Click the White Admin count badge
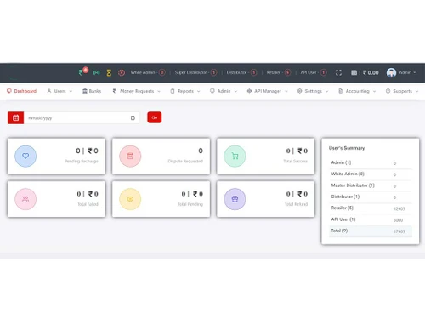This screenshot has width=425, height=319. 162,72
